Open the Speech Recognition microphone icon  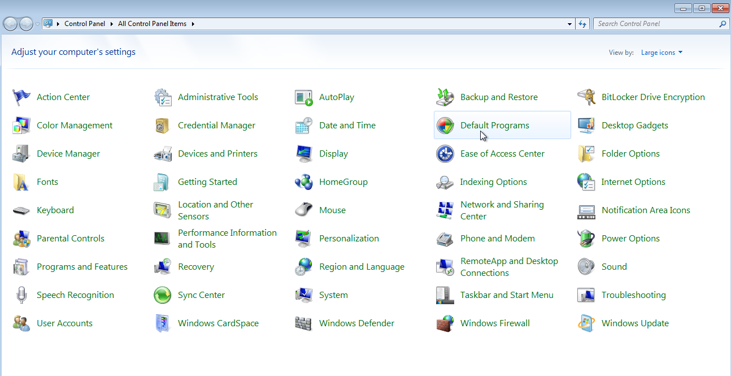click(x=21, y=295)
